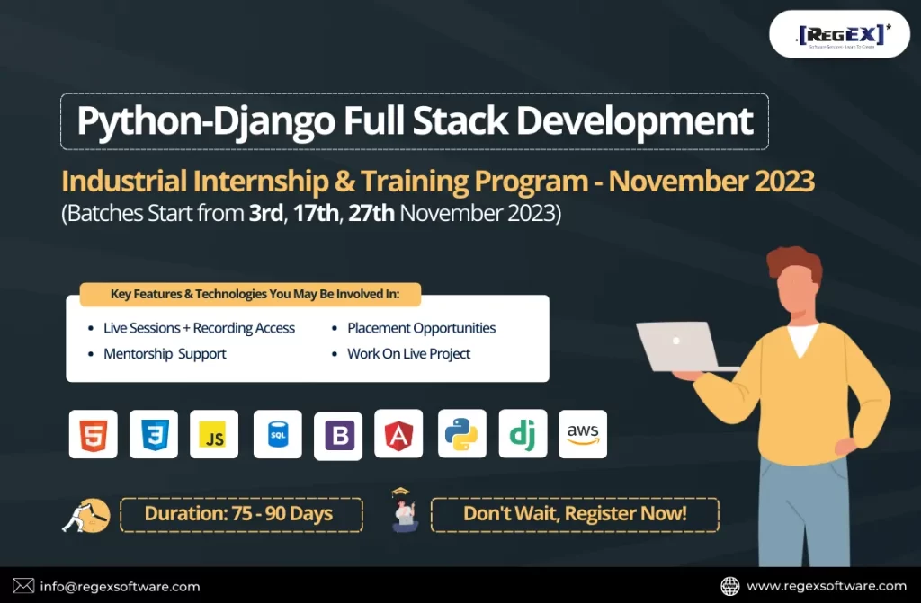
Task: Click Don't Wait, Register Now! button
Action: [x=575, y=515]
